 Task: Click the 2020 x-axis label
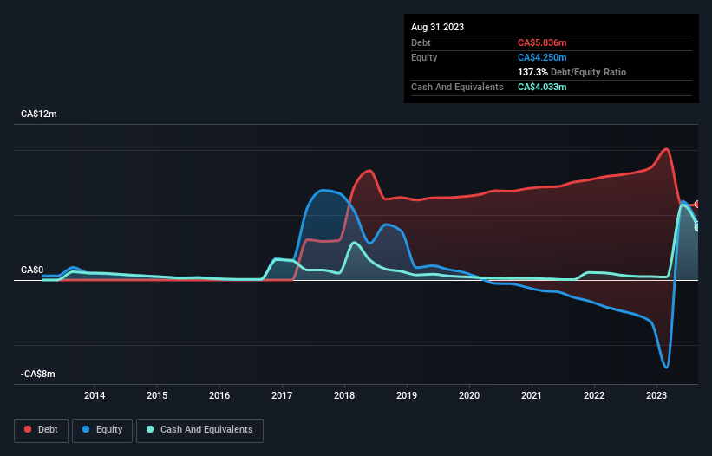[x=469, y=395]
